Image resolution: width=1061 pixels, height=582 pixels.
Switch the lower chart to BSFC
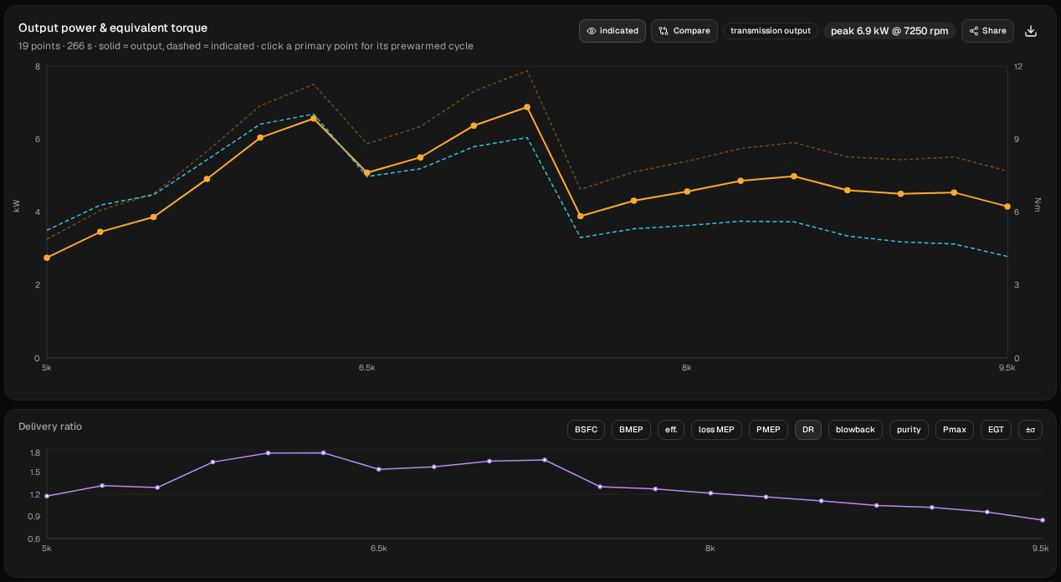click(x=584, y=430)
